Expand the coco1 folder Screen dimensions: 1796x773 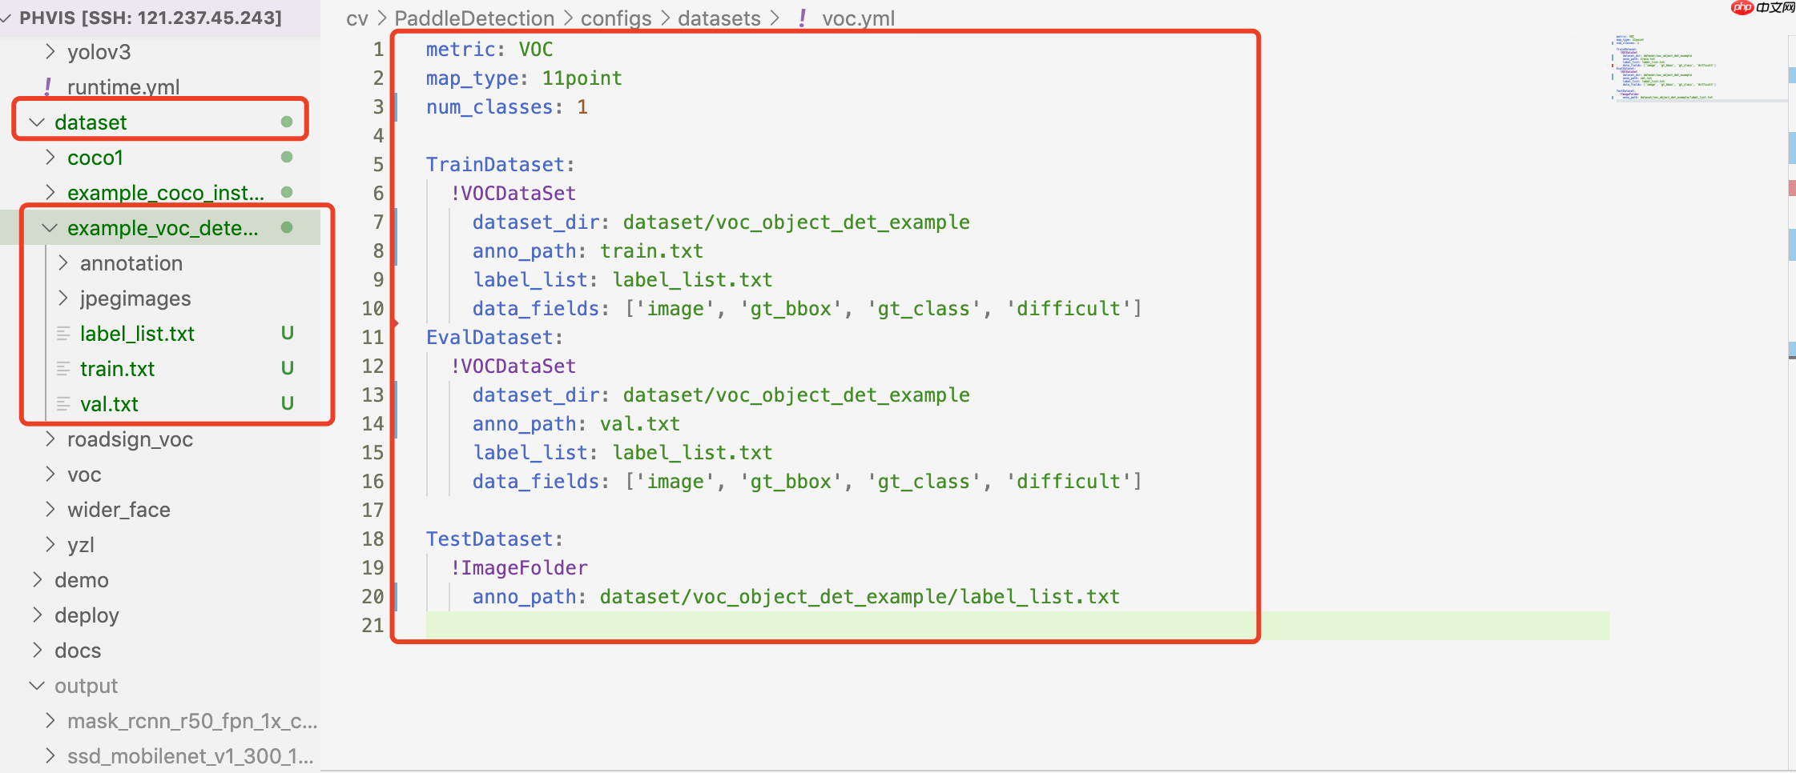pyautogui.click(x=50, y=158)
